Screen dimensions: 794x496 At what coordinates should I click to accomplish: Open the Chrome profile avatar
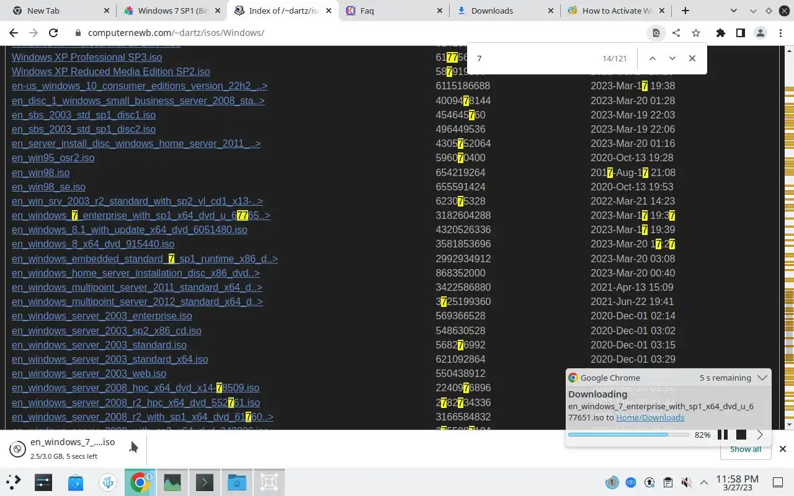pyautogui.click(x=761, y=33)
